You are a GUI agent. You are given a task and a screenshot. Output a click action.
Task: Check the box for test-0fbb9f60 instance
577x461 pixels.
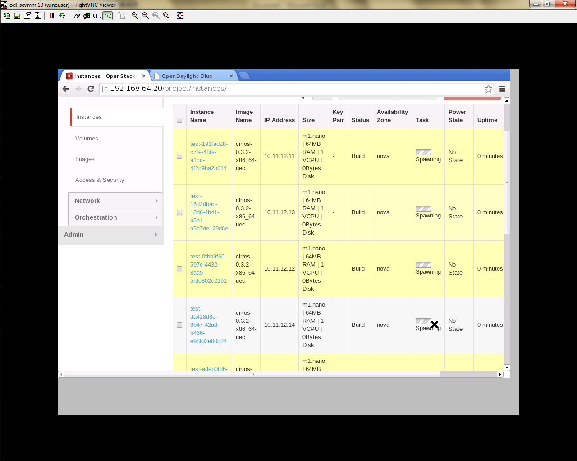[179, 269]
